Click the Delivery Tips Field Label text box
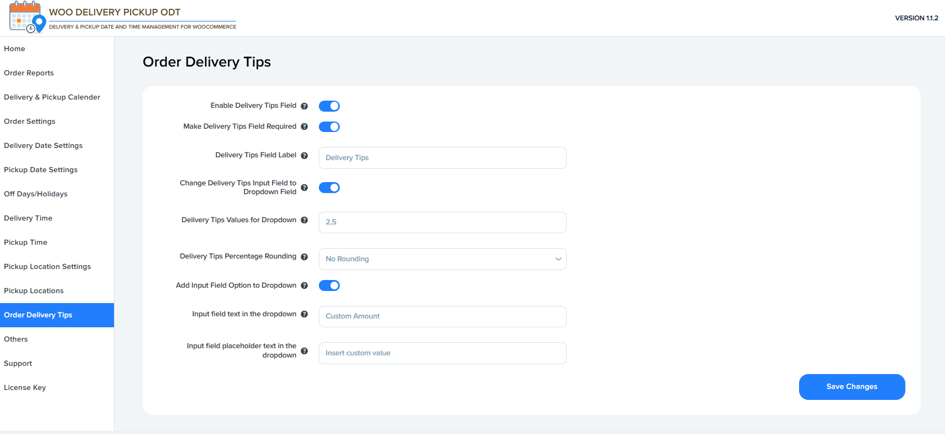 click(x=442, y=158)
